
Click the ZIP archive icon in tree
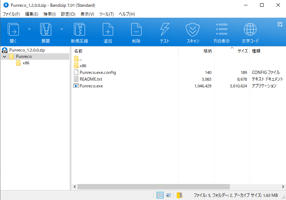pyautogui.click(x=5, y=50)
